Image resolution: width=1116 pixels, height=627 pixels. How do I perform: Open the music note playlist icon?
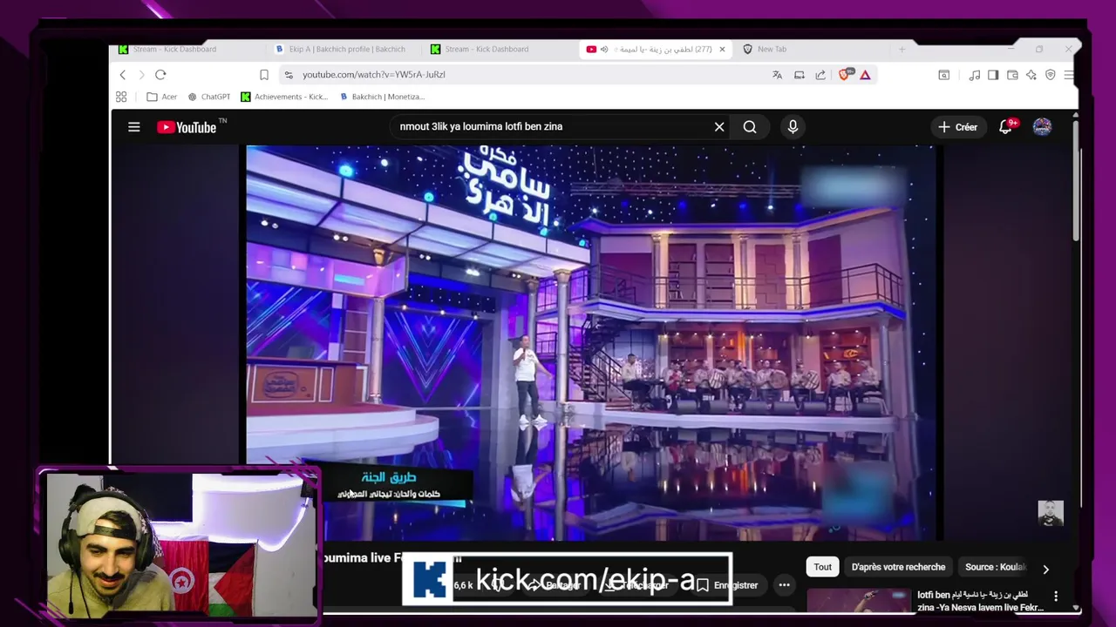(975, 75)
